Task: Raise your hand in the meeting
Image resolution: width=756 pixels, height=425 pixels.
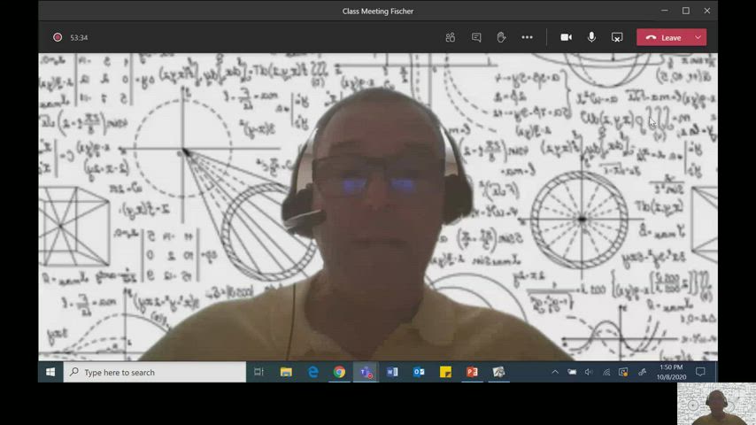Action: 501,37
